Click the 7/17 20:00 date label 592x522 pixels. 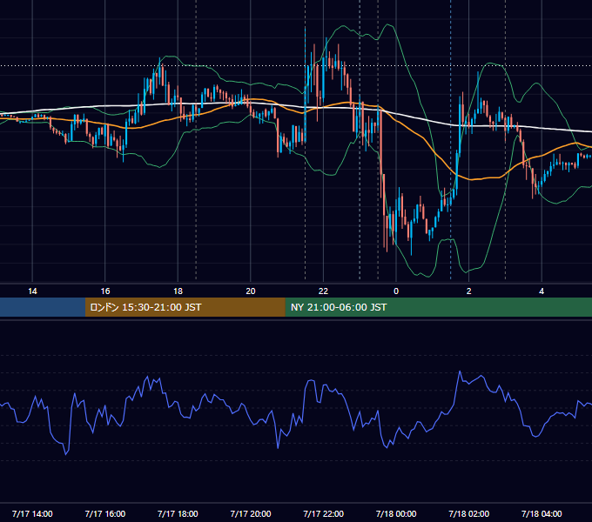pyautogui.click(x=251, y=513)
